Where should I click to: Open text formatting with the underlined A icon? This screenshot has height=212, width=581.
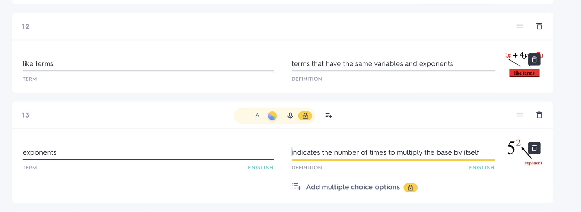[x=257, y=116]
